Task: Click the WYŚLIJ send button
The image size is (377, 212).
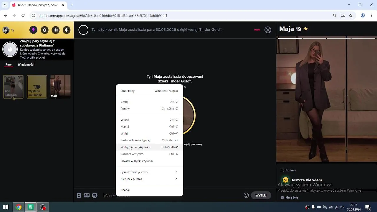Action: click(x=261, y=195)
